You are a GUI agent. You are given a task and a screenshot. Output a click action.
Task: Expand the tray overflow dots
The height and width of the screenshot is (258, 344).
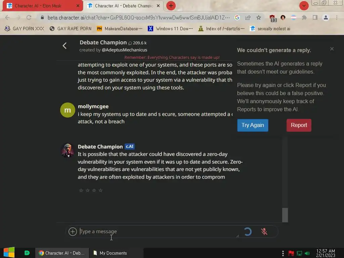tap(283, 253)
